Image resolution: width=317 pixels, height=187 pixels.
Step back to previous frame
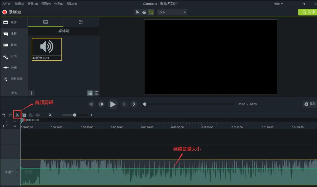point(91,104)
